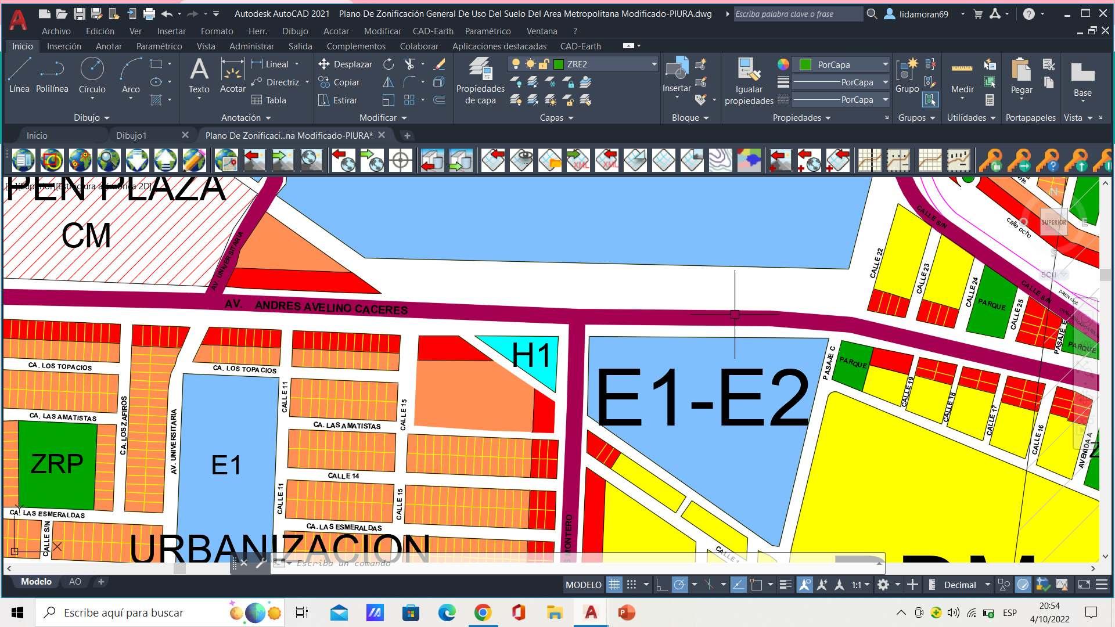Open the ZRE2 layer dropdown
Image resolution: width=1115 pixels, height=627 pixels.
pyautogui.click(x=653, y=64)
